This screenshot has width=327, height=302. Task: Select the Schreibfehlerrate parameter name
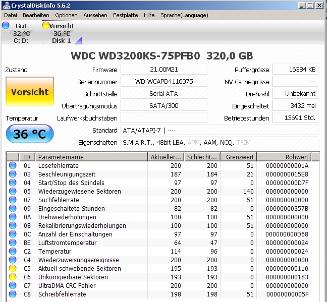62,294
